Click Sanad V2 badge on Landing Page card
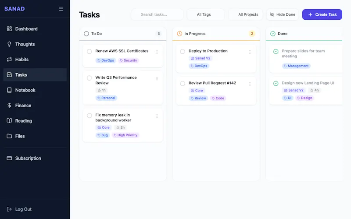Screen dimensions: 351x219 [294, 90]
